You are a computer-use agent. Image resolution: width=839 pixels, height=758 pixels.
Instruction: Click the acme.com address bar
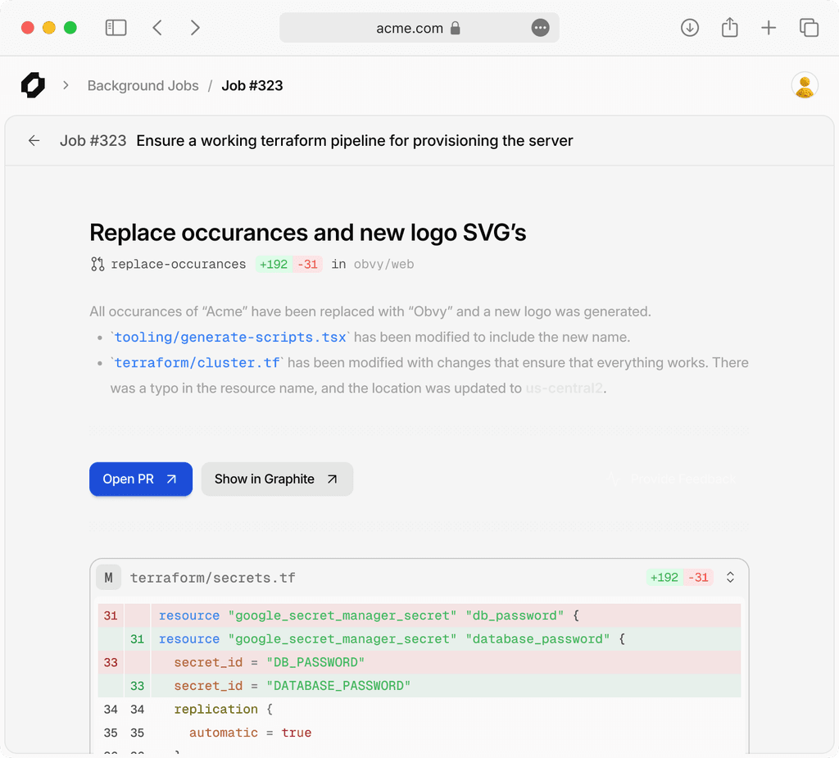click(419, 28)
